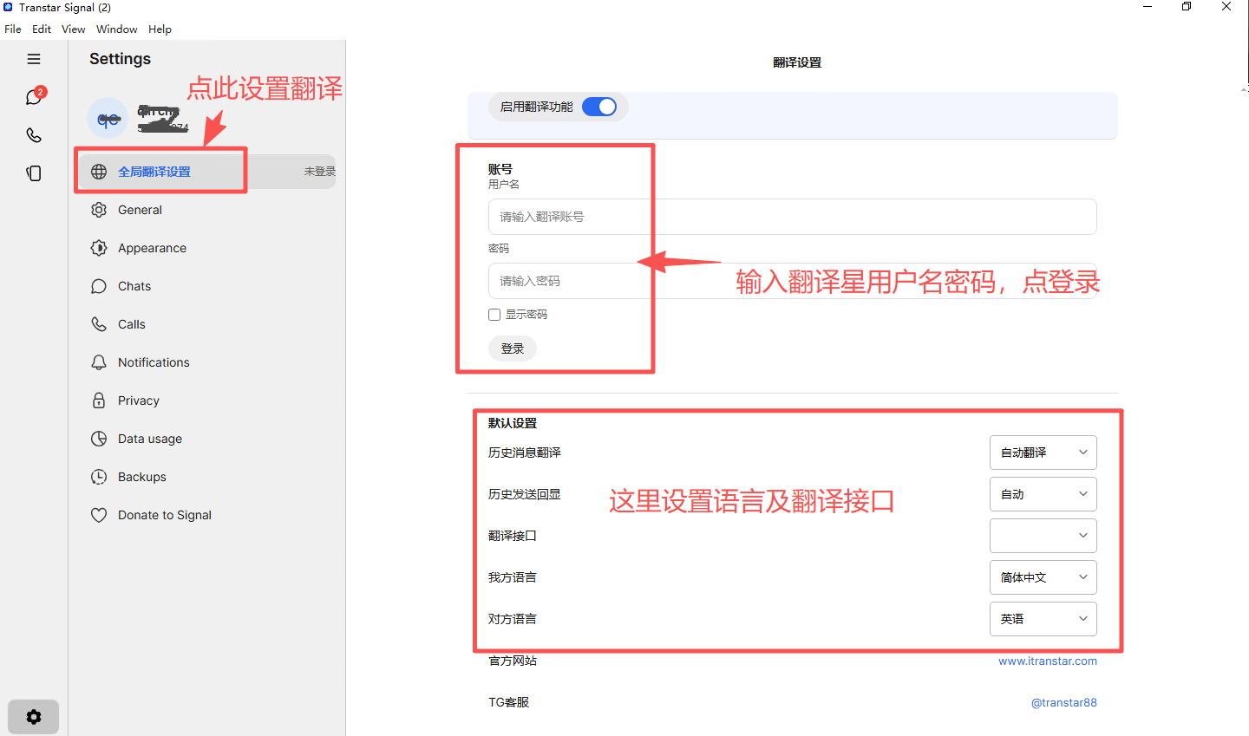1249x736 pixels.
Task: Click the settings gear icon at bottom
Action: pyautogui.click(x=34, y=717)
